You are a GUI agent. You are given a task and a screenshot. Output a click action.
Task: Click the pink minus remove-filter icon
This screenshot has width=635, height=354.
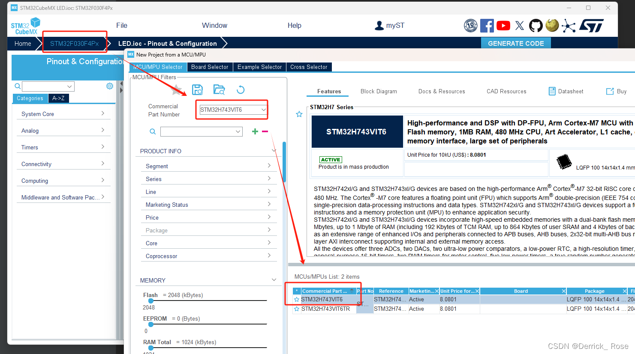tap(265, 131)
